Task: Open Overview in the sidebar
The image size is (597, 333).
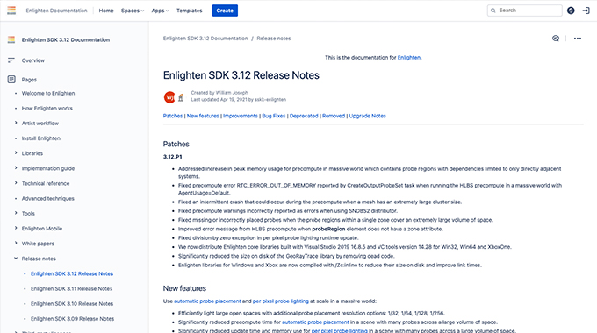Action: click(33, 60)
